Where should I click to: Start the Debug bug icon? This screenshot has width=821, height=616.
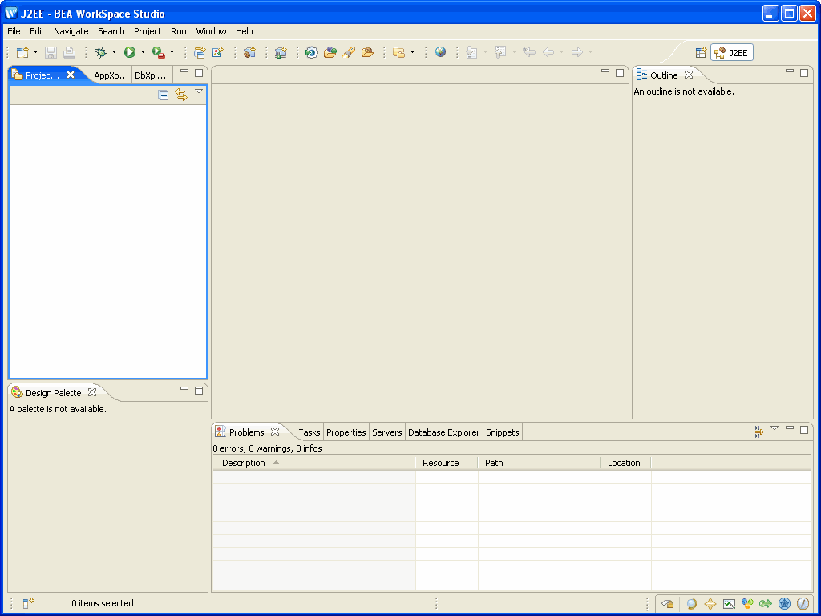101,52
